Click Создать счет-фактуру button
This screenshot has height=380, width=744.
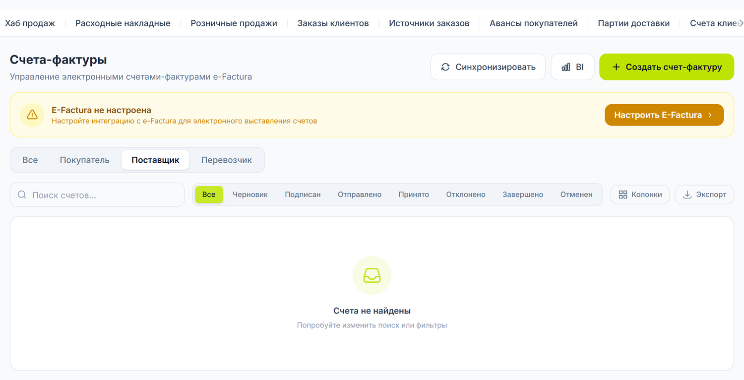click(x=667, y=67)
